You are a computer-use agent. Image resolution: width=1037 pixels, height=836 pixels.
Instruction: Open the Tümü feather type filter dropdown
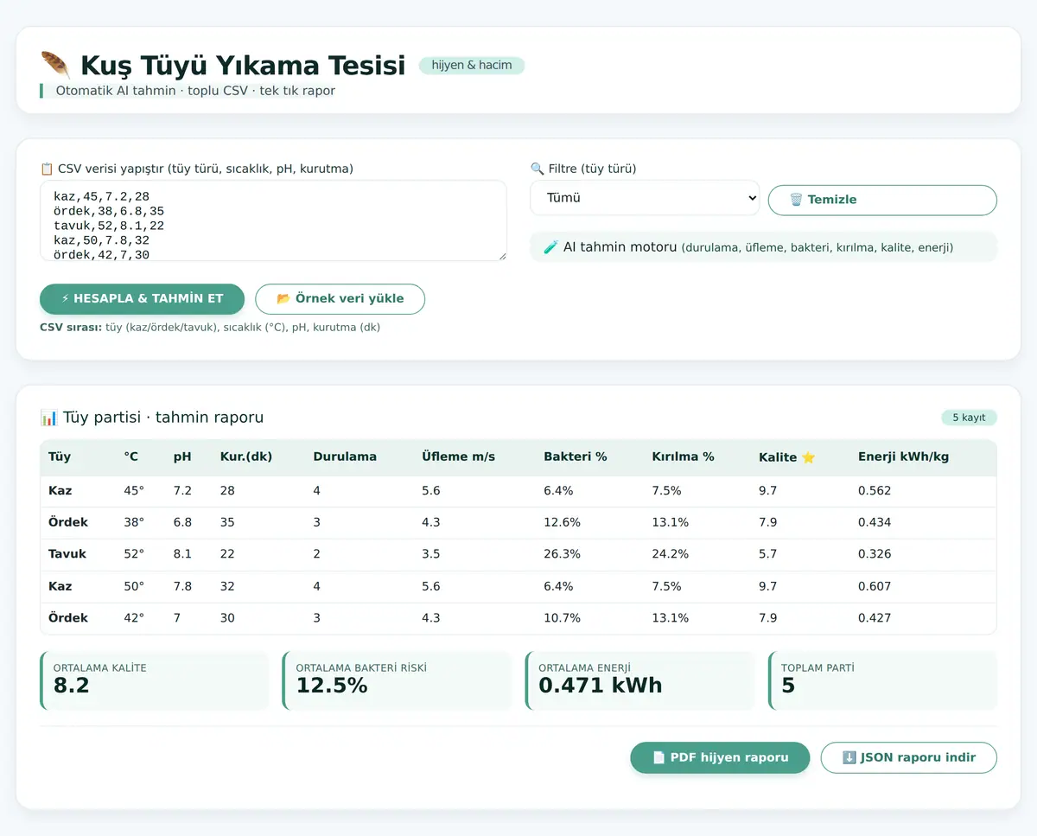pyautogui.click(x=645, y=198)
